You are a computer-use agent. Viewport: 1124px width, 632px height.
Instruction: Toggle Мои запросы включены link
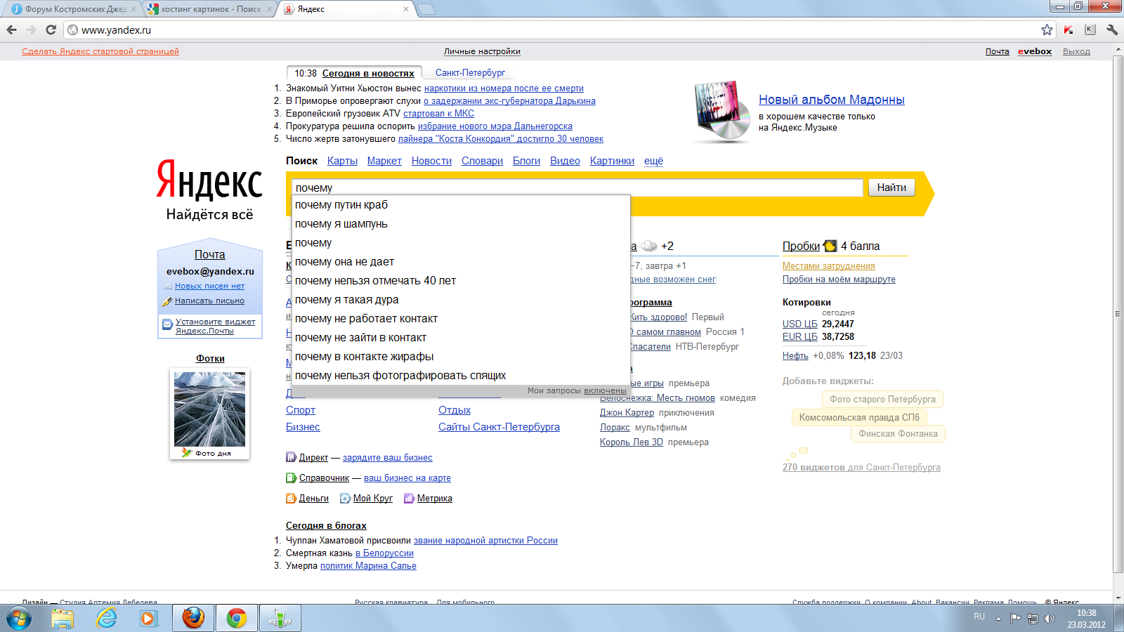coord(605,390)
